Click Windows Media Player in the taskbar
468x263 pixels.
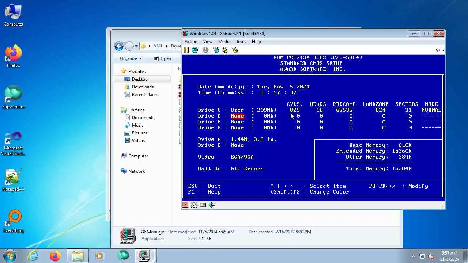[100, 256]
